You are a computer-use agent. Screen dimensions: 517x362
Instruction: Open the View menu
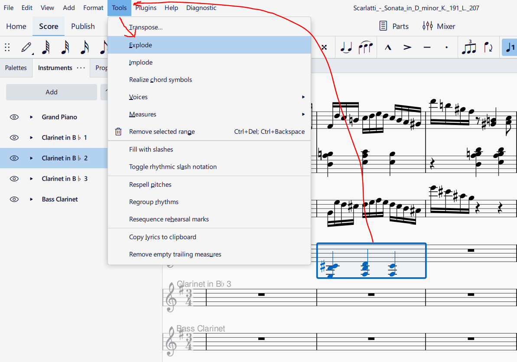coord(48,8)
